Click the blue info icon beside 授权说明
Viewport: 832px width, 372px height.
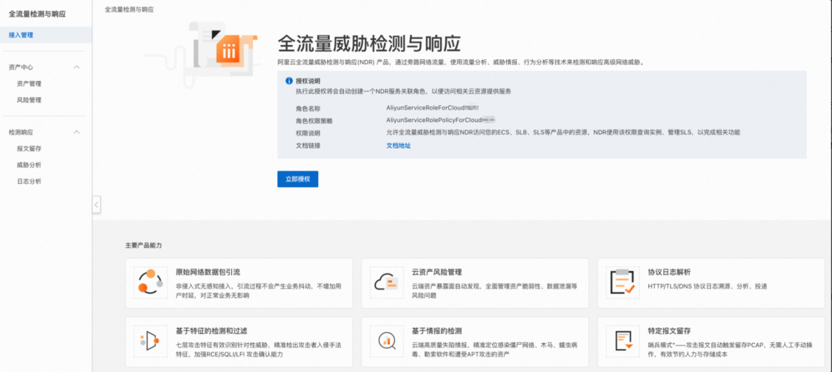289,81
